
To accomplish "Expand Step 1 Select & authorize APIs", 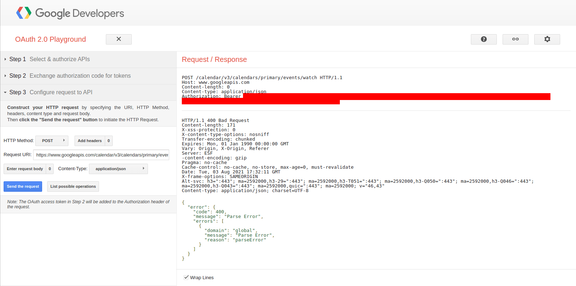I will (88, 59).
